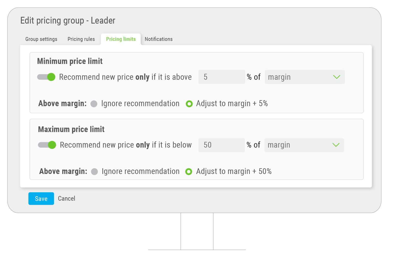Open the margin dropdown for minimum limit
Image resolution: width=394 pixels, height=262 pixels.
point(305,77)
